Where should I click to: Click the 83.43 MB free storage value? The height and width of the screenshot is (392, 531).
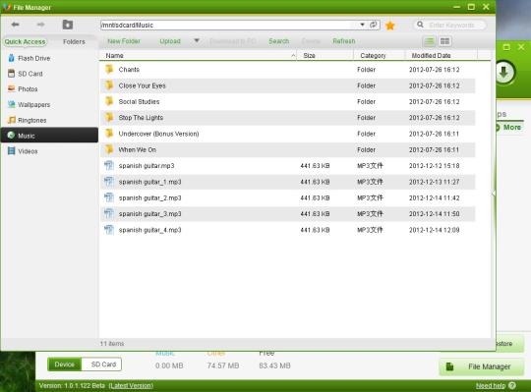274,365
